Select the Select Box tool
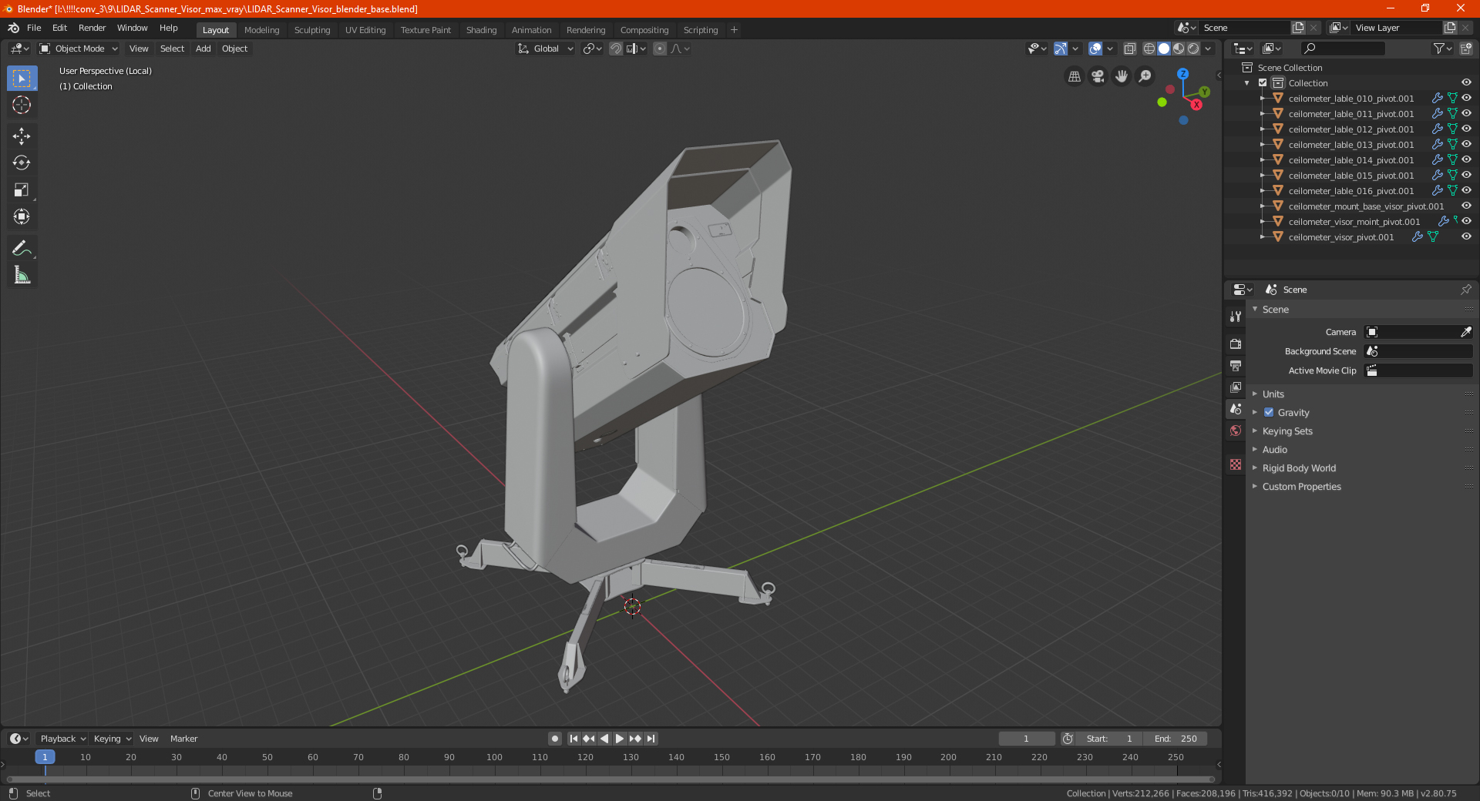Image resolution: width=1480 pixels, height=801 pixels. [22, 79]
